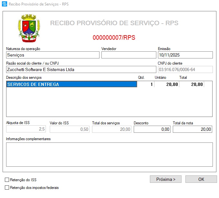Click the red 000000007/RPS number
Image resolution: width=219 pixels, height=198 pixels.
pos(114,37)
